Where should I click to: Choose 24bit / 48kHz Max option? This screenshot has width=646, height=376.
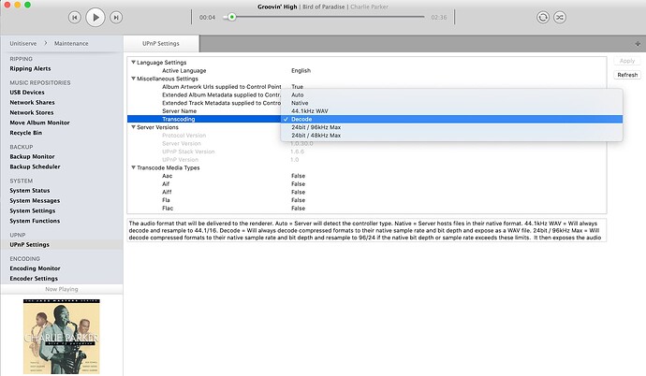pos(451,136)
